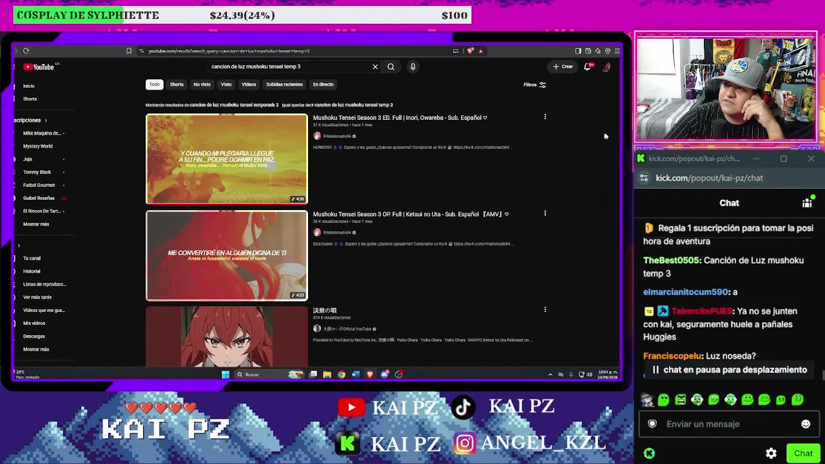Screen dimensions: 825x464
Task: Expand the collapsed 'Tú' section chevron
Action: (19, 246)
